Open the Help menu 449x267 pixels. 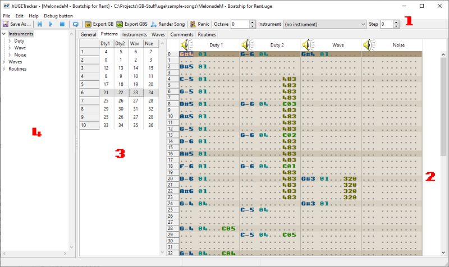[34, 16]
